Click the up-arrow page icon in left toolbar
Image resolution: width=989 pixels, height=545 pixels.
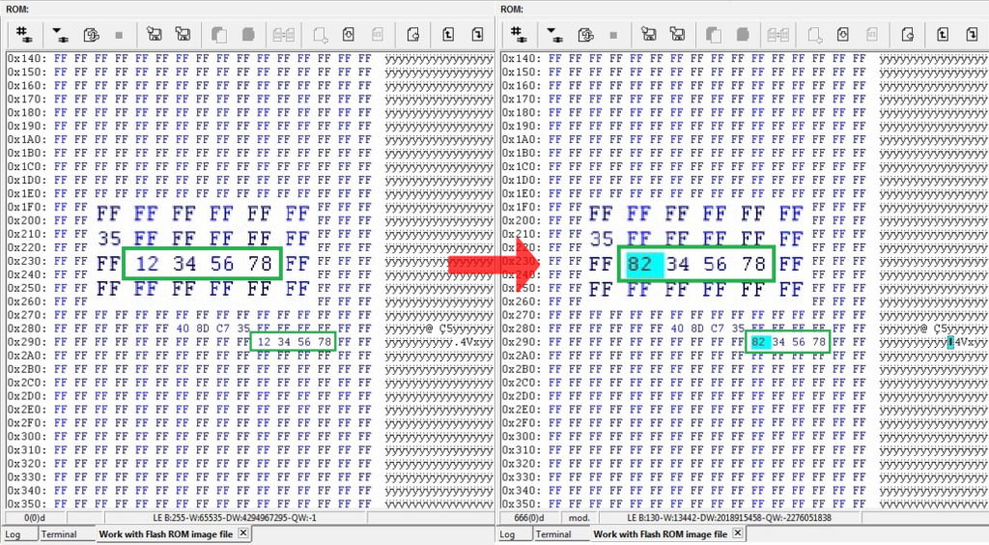(x=446, y=35)
